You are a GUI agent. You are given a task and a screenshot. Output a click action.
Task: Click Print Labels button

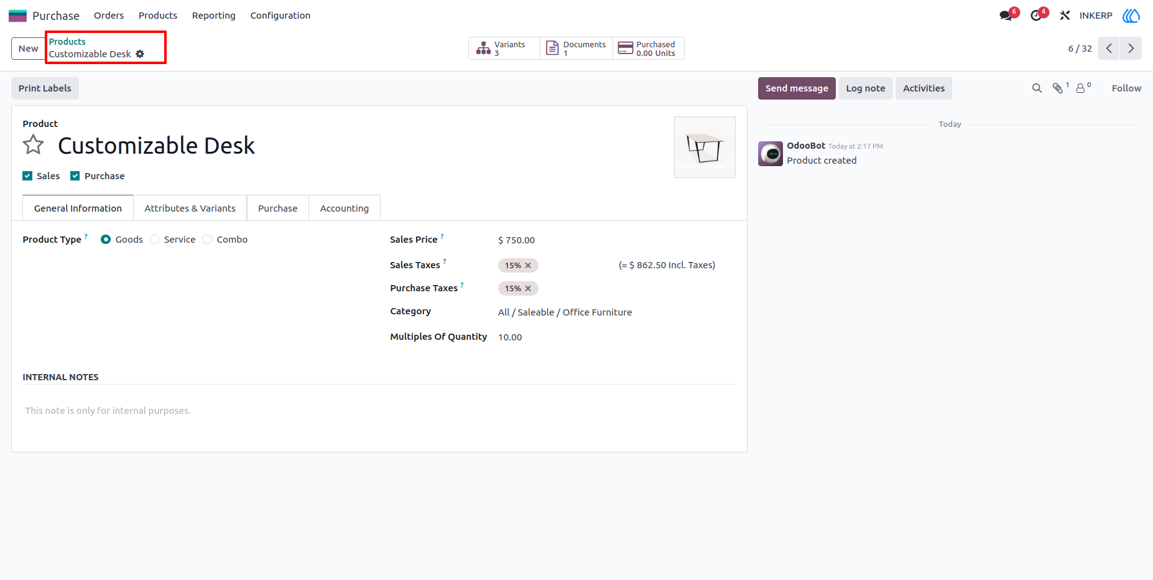(x=45, y=88)
